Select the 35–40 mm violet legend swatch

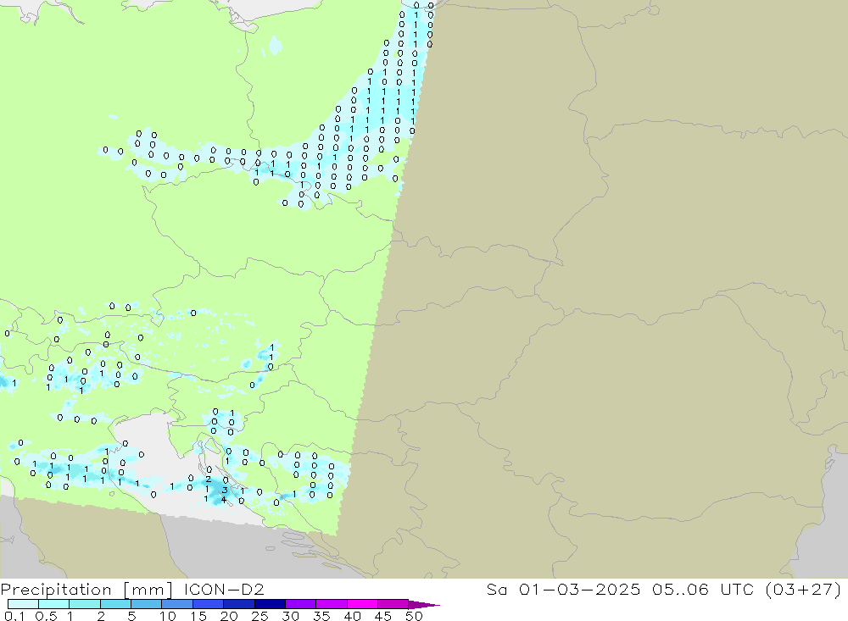tap(332, 604)
